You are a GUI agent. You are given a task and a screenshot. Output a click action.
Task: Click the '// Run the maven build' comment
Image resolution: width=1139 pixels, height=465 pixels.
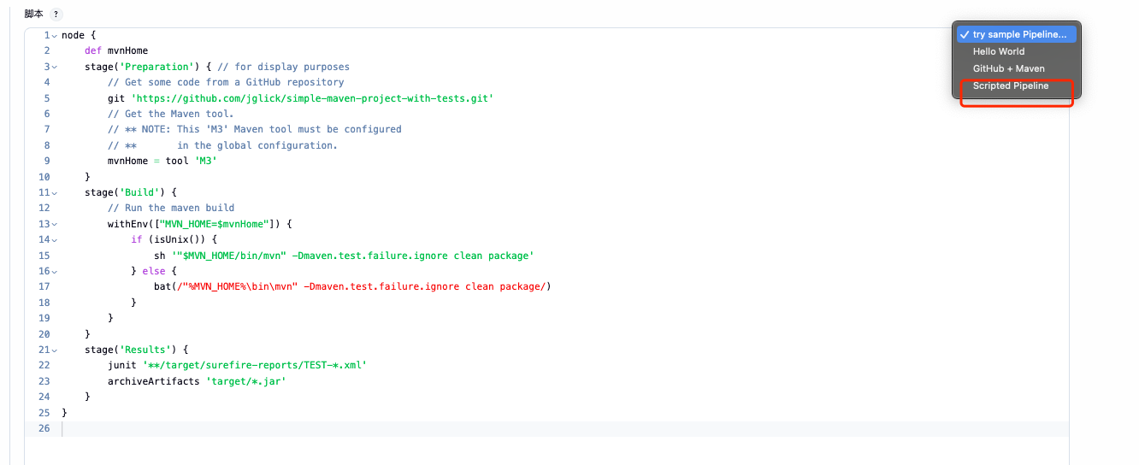click(x=171, y=208)
